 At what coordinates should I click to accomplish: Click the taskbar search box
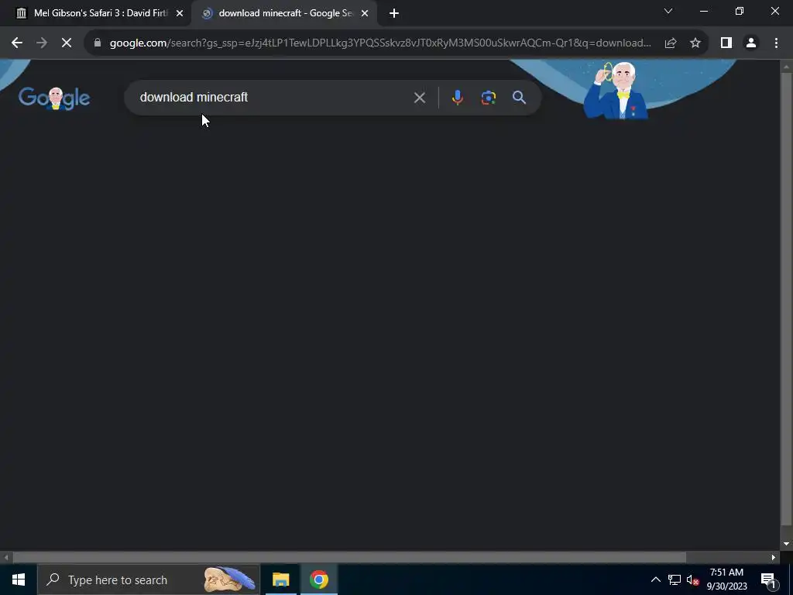point(149,580)
